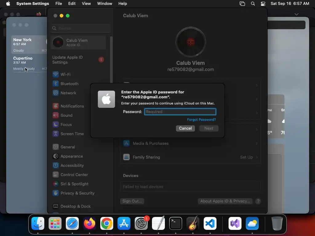Open Focus moon icon in sidebar
The width and height of the screenshot is (315, 236).
[56, 124]
